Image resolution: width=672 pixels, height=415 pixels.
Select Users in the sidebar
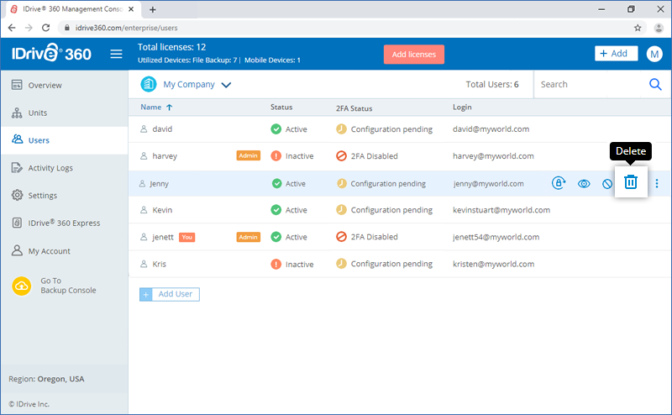(65, 140)
